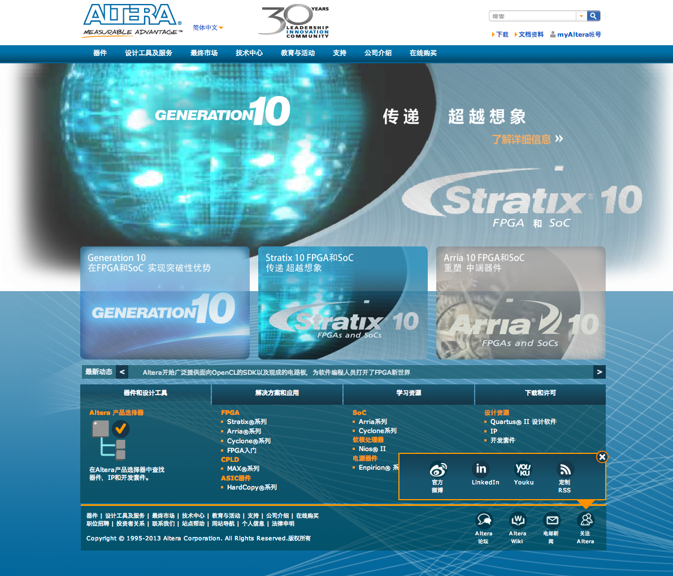Click the 站点帮助 footer link

[193, 523]
